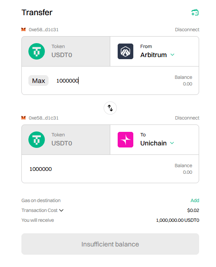Screen dimensions: 216x267
Task: Expand the Transaction Cost details
Action: click(x=42, y=210)
